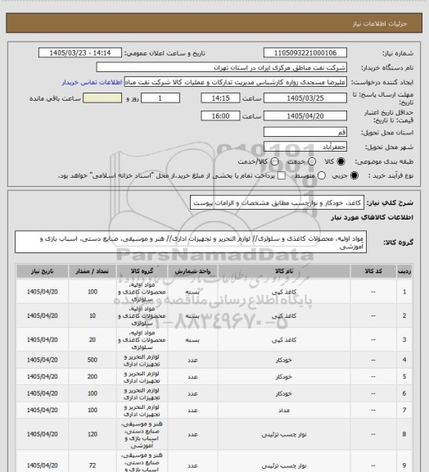This screenshot has height=472, width=429.
Task: Click the delivery city field جعفرآباد
Action: coord(305,147)
